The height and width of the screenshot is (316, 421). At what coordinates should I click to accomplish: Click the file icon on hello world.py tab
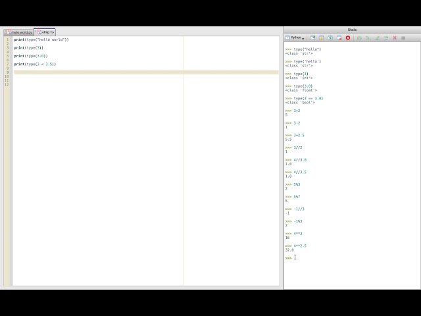tap(9, 32)
